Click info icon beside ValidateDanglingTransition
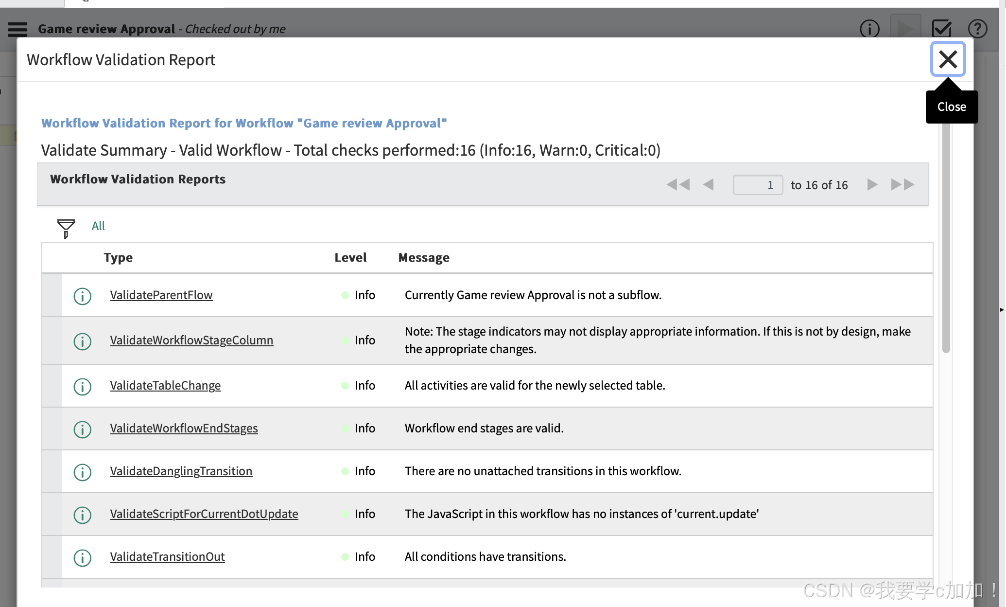 point(82,472)
